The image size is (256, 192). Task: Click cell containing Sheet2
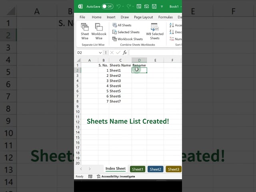(120, 76)
